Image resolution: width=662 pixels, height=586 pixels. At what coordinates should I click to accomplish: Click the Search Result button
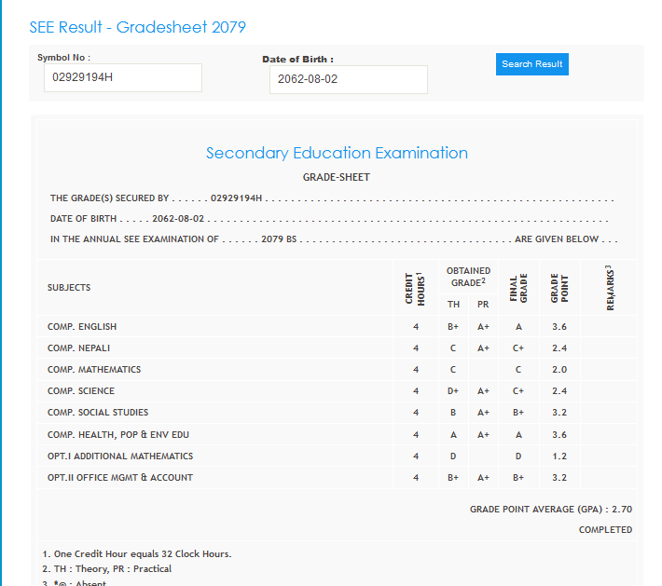tap(531, 64)
